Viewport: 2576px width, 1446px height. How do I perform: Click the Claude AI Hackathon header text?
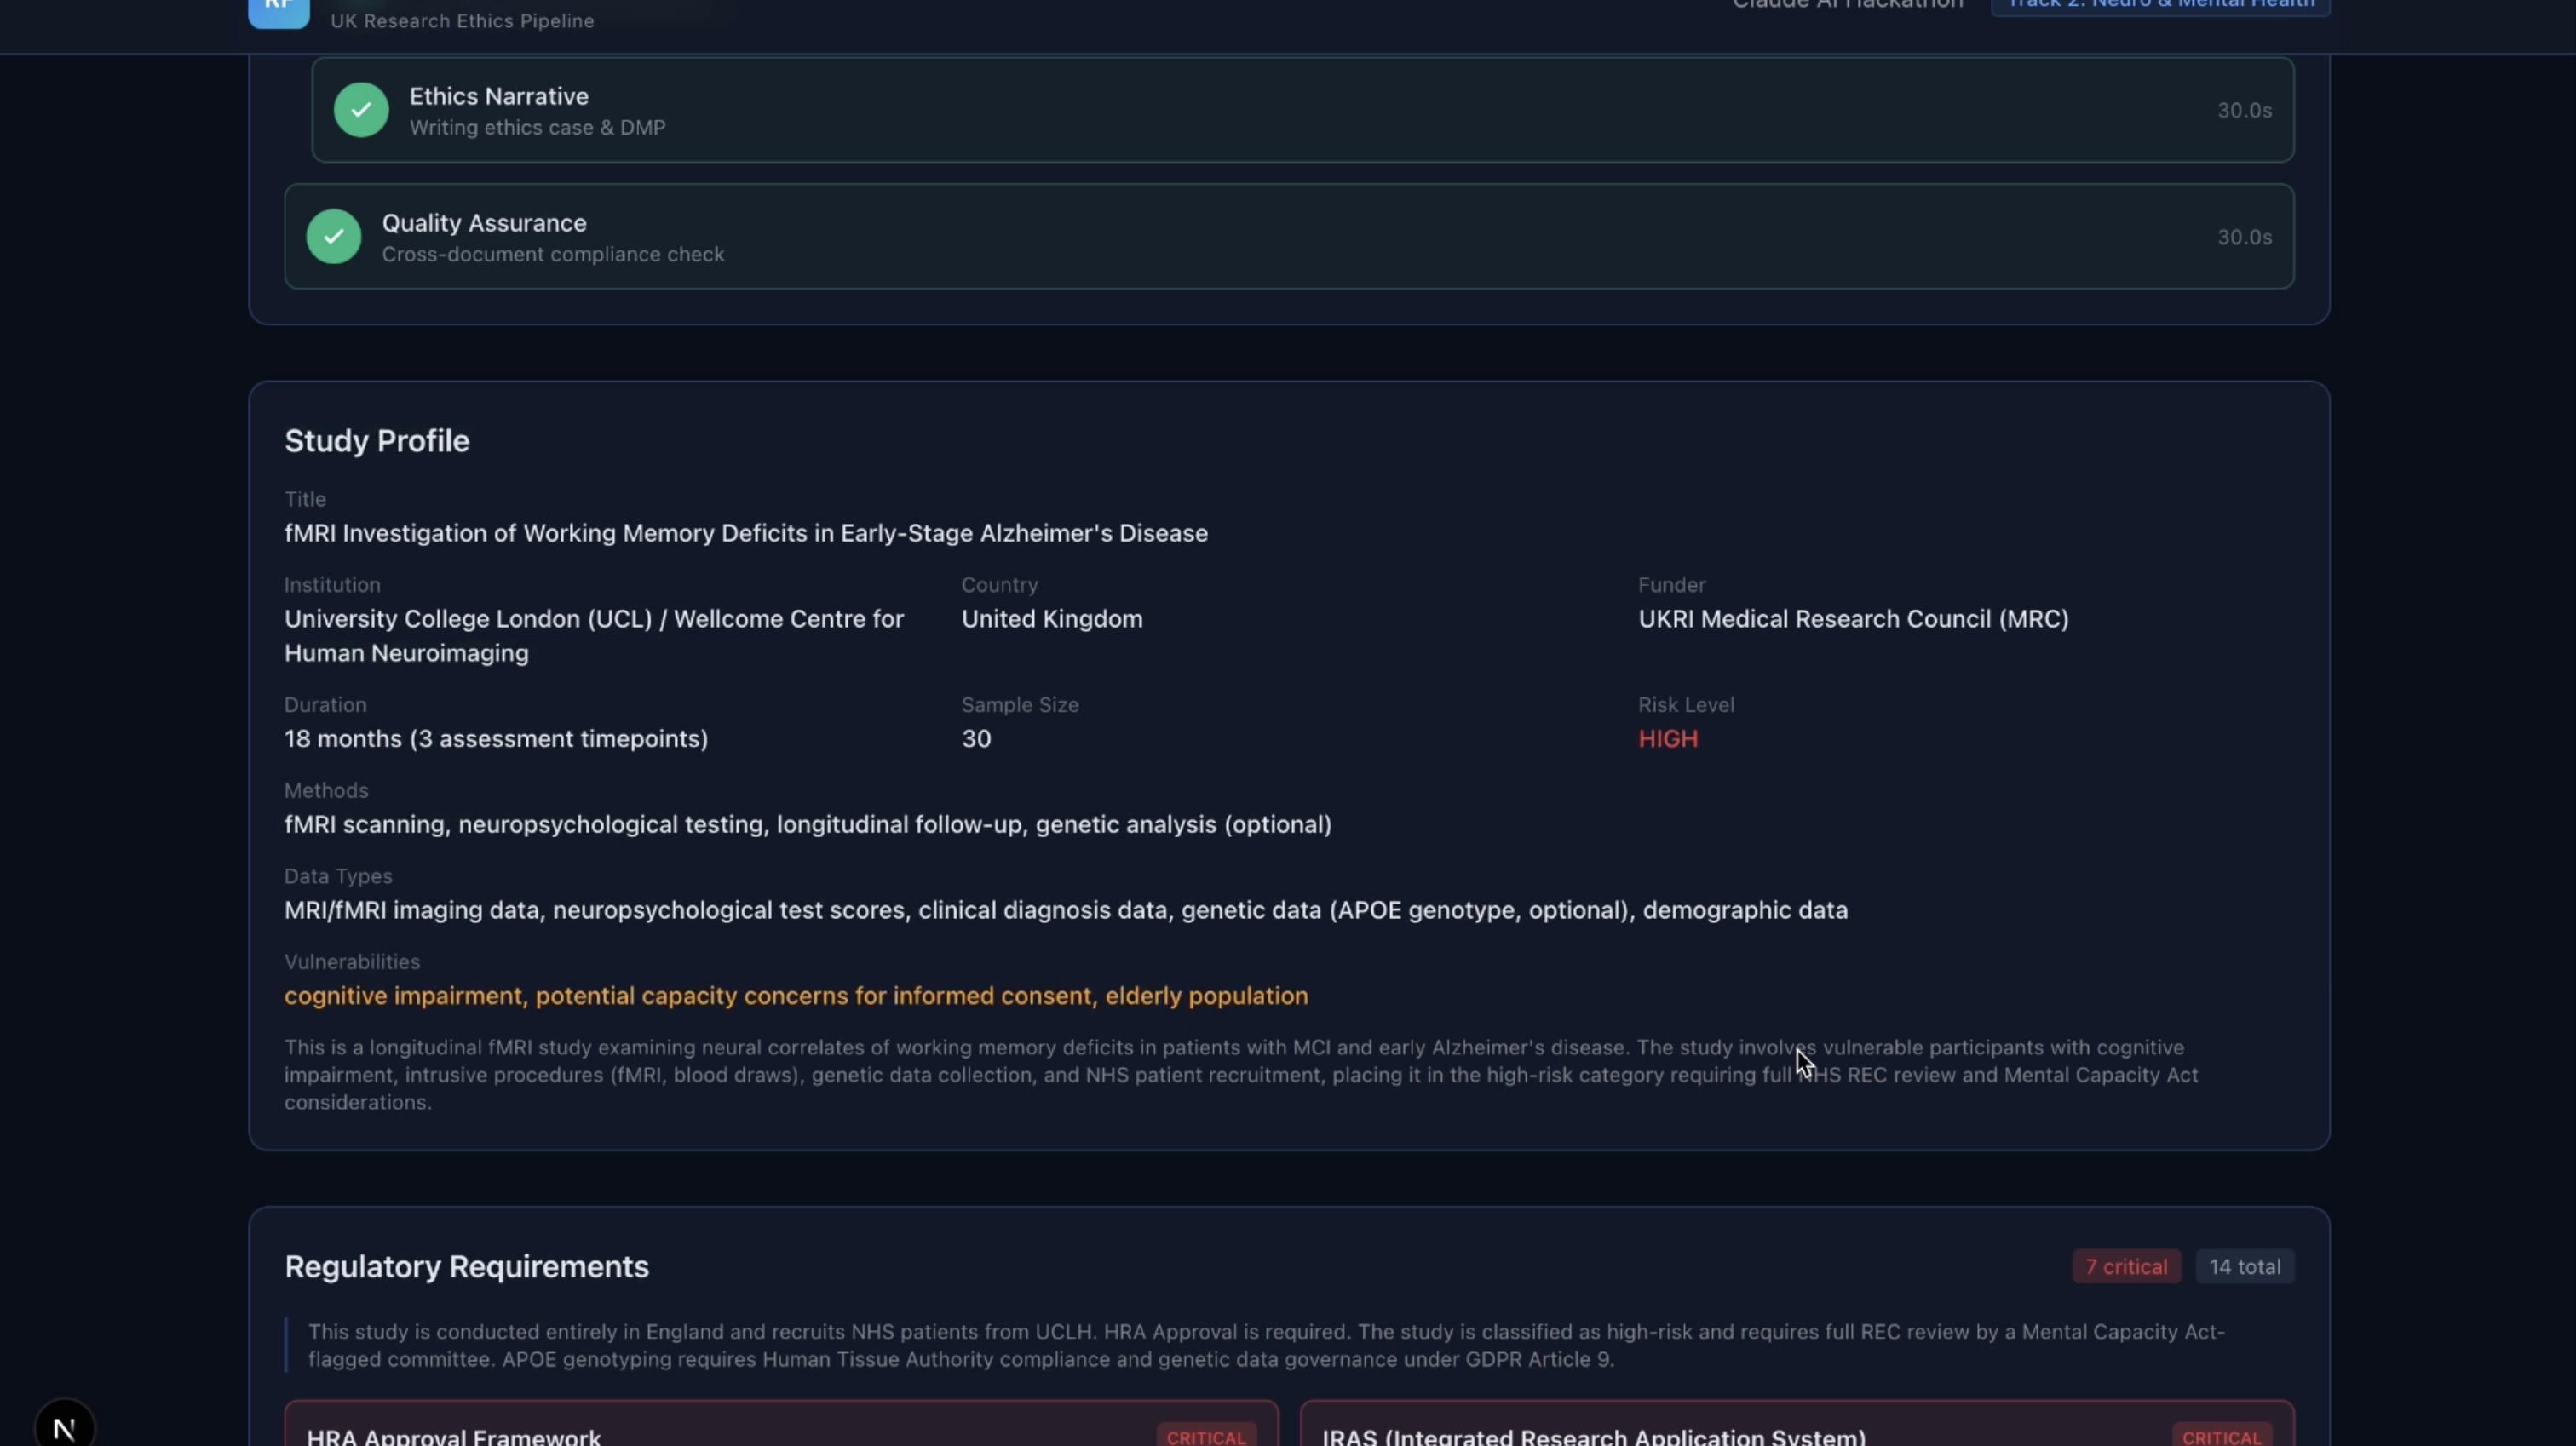(x=1847, y=5)
